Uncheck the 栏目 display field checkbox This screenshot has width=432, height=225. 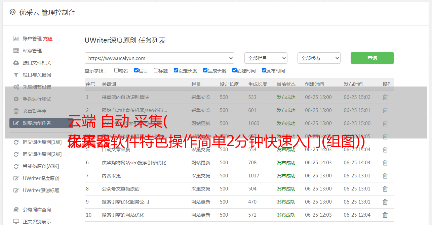[136, 70]
